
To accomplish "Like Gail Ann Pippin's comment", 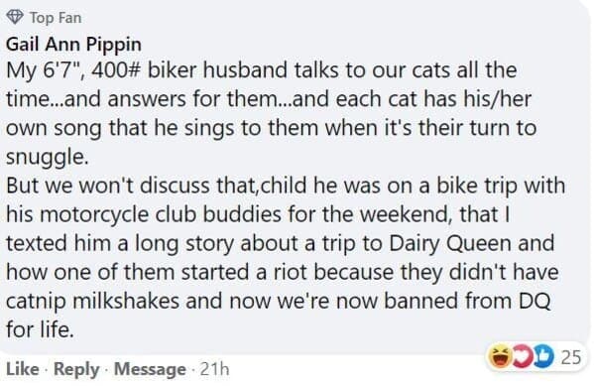I will (23, 369).
